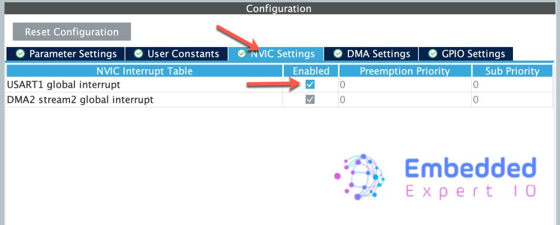Toggle DMA2 stream2 global interrupt checkbox
Screen dimensions: 560x225
click(x=310, y=100)
